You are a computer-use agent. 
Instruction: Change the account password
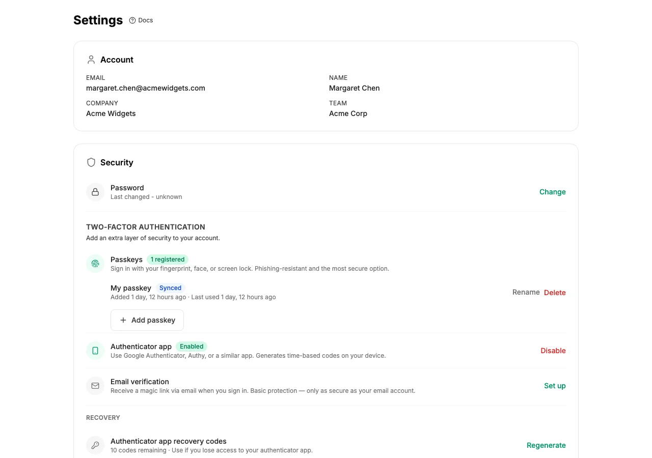552,192
